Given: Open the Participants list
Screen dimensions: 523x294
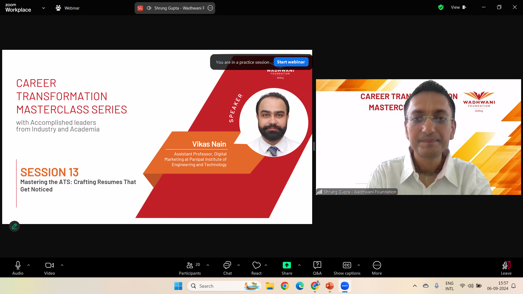Looking at the screenshot, I should (x=190, y=268).
